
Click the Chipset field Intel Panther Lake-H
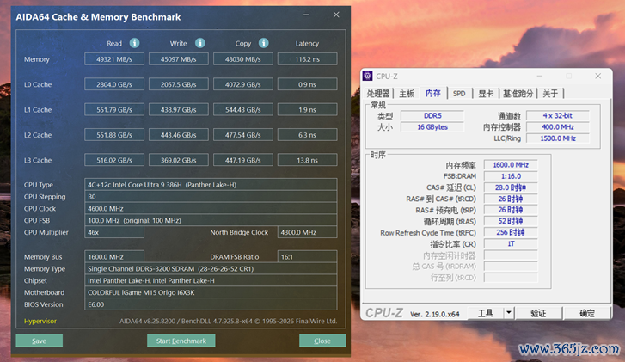point(211,280)
